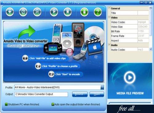Screen dimensions: 154x113
Task: Click the Output path text field
Action: click(41, 94)
